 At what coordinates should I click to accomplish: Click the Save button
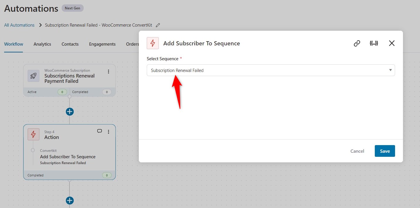pyautogui.click(x=384, y=151)
